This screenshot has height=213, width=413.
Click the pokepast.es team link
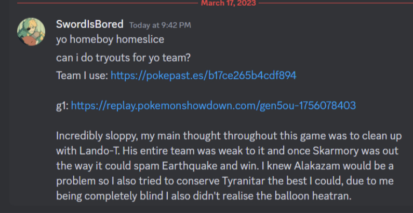[x=203, y=76]
